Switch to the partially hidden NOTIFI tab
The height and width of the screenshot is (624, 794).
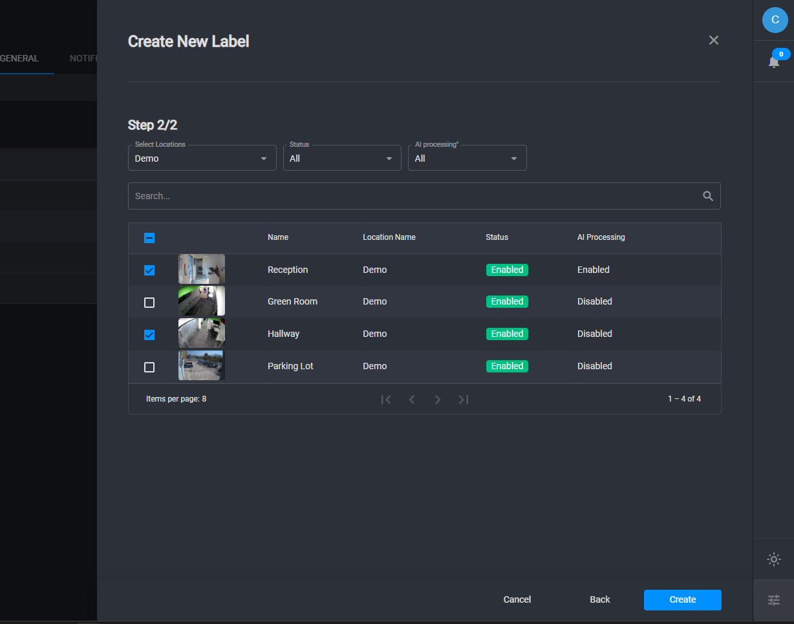tap(83, 58)
